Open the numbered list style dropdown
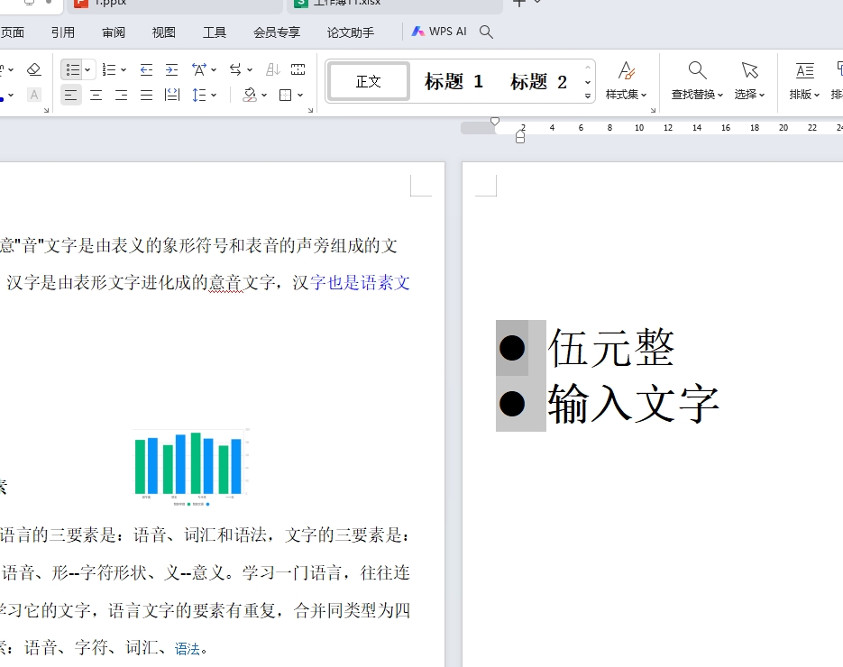Screen dimensions: 843x667 click(124, 69)
